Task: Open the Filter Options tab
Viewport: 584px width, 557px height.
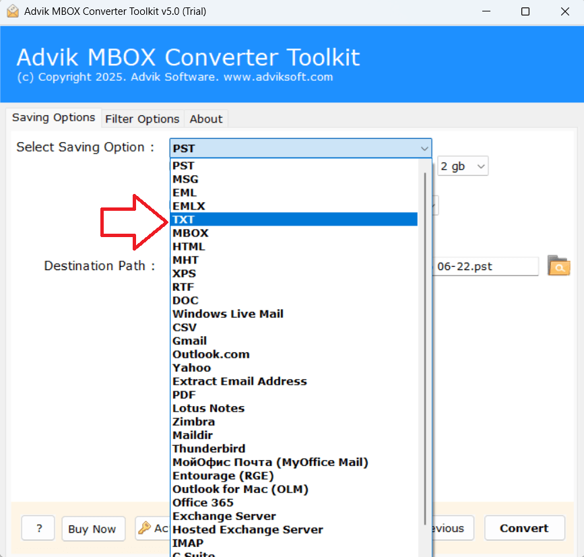Action: (142, 119)
